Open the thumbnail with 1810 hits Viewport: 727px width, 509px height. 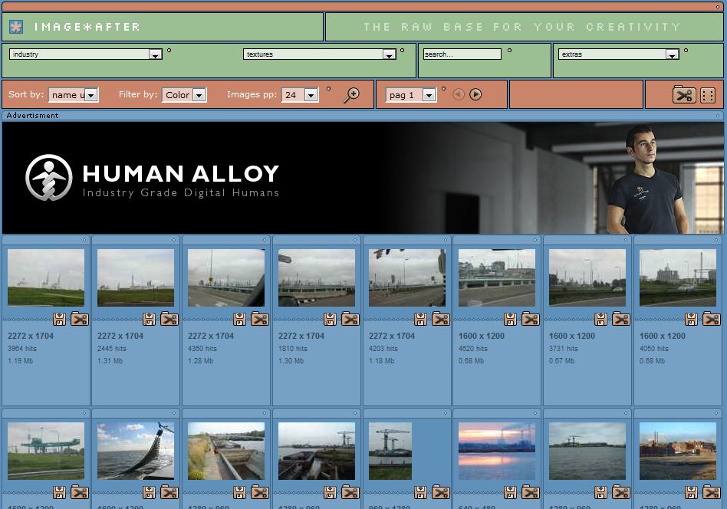click(317, 277)
